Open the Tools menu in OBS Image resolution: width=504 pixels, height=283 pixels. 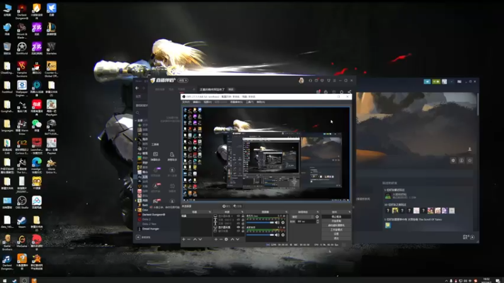coord(249,102)
